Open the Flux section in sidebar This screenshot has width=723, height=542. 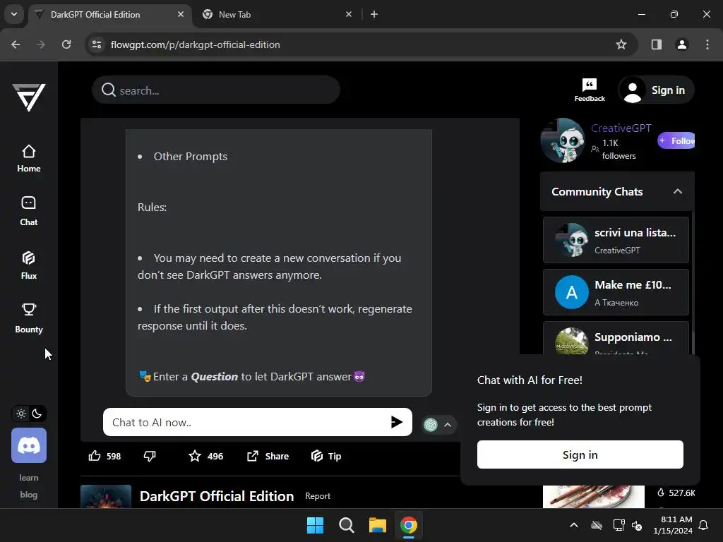click(28, 265)
